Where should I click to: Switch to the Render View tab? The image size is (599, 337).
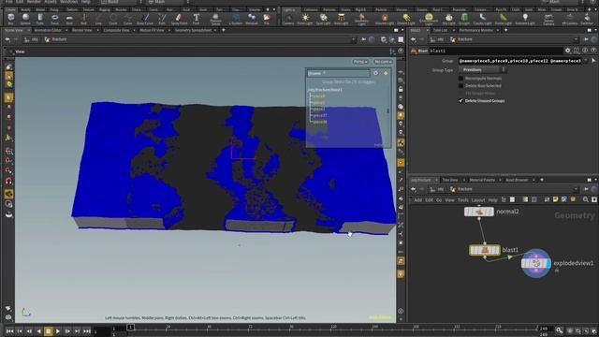pos(82,30)
